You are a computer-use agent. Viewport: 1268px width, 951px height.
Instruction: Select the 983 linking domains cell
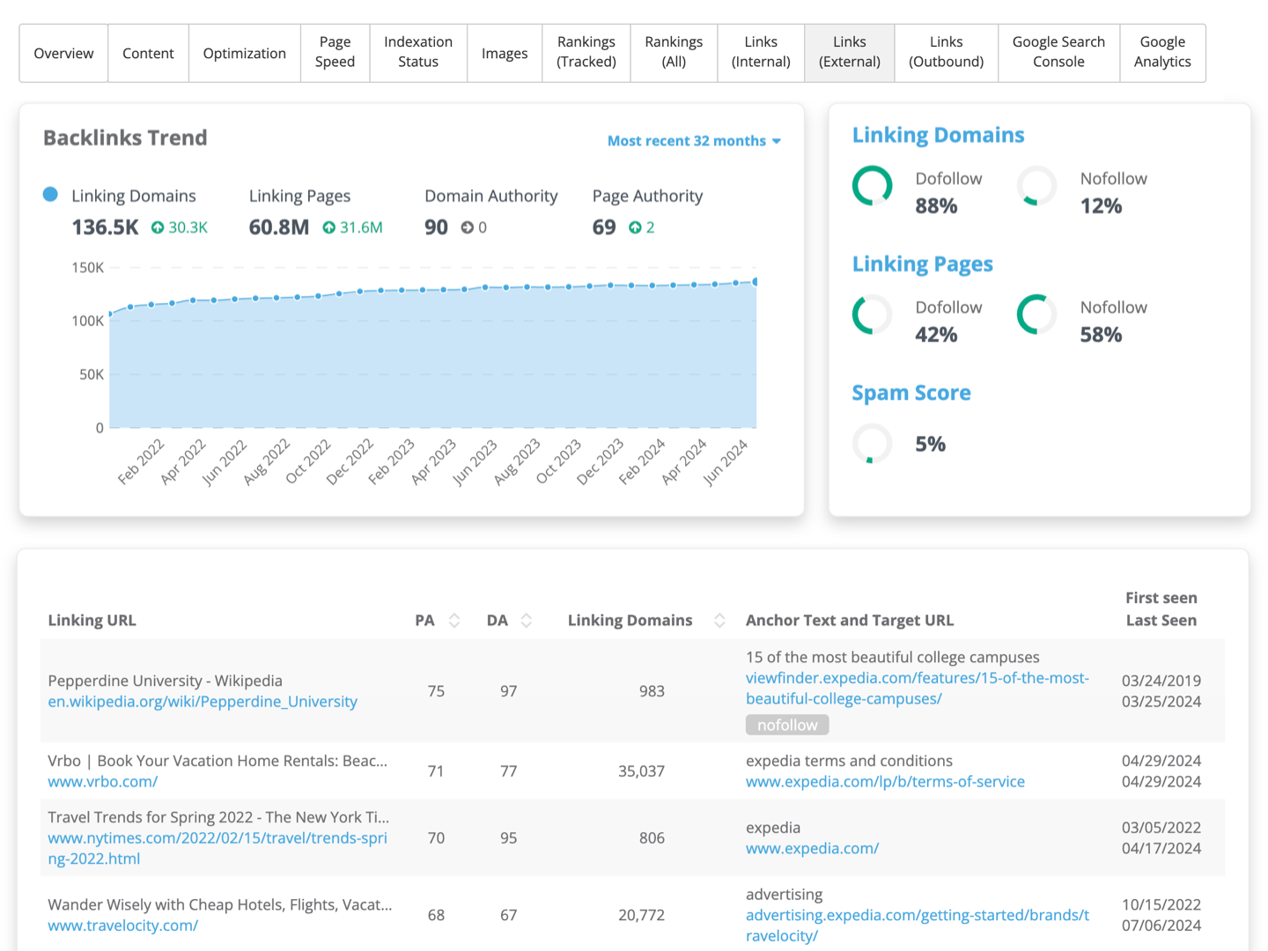652,691
